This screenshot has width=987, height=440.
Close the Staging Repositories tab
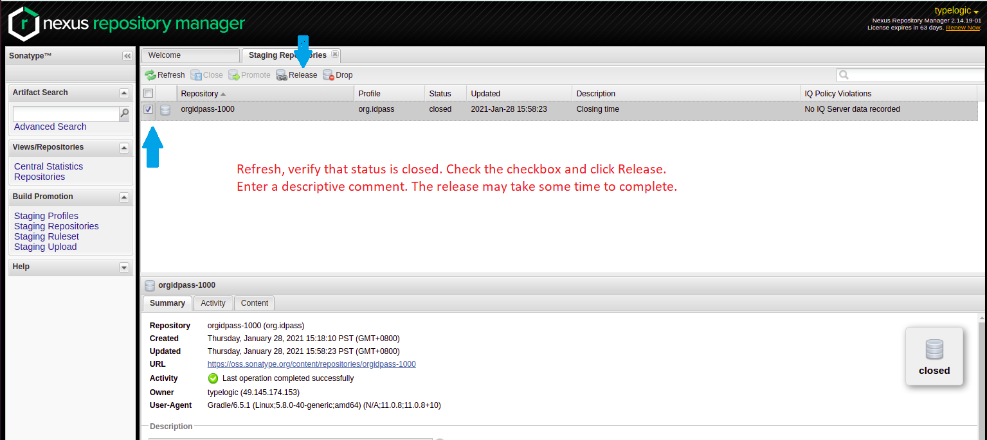pos(334,55)
